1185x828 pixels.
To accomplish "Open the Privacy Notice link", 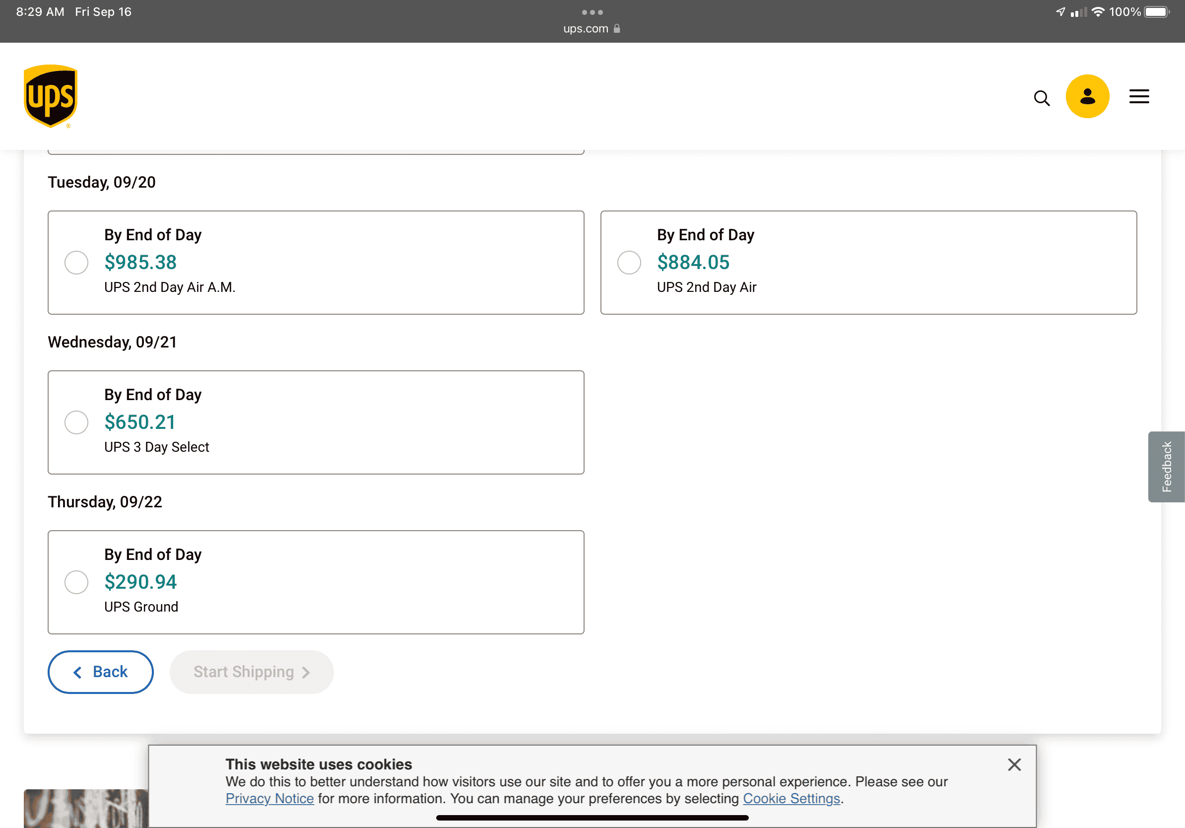I will 269,799.
